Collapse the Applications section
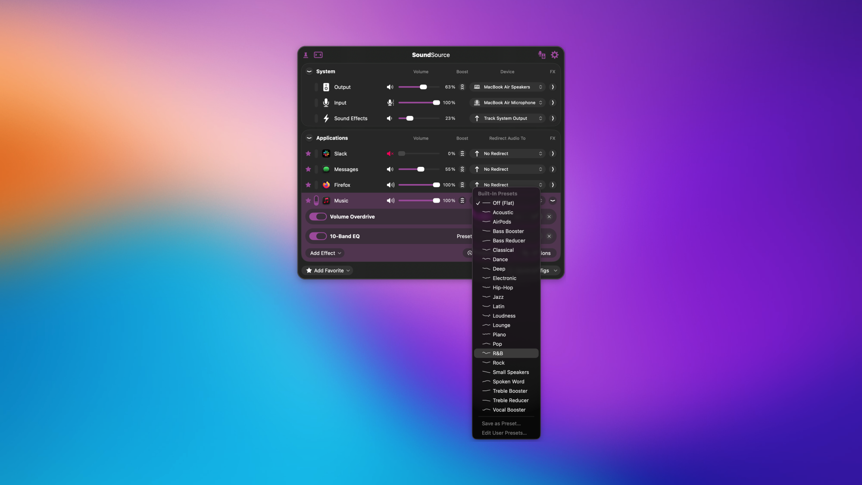The width and height of the screenshot is (862, 485). pyautogui.click(x=309, y=138)
